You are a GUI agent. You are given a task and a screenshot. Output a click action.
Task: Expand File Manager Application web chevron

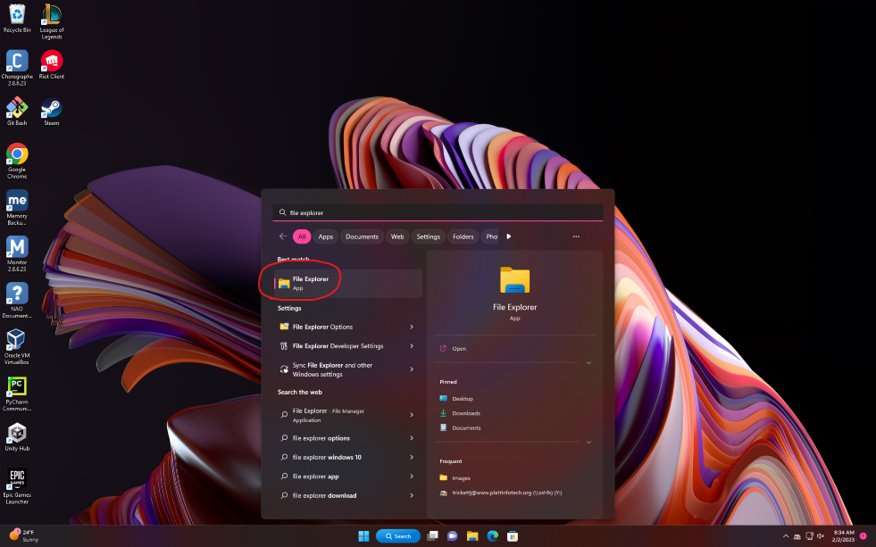412,415
